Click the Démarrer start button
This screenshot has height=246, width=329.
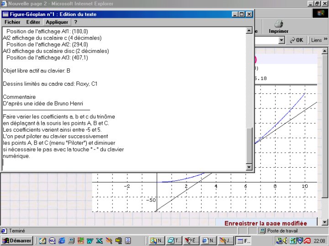17,241
